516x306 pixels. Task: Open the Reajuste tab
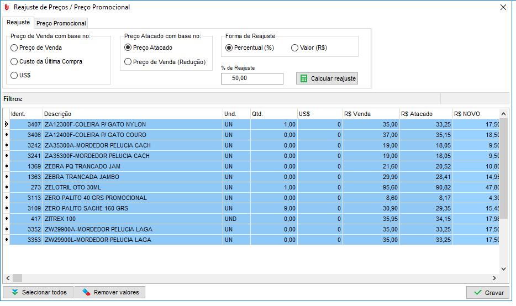pos(18,23)
